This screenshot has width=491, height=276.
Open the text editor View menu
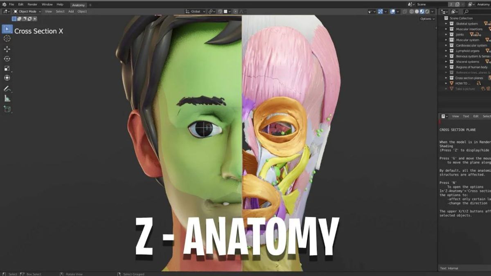tap(455, 116)
